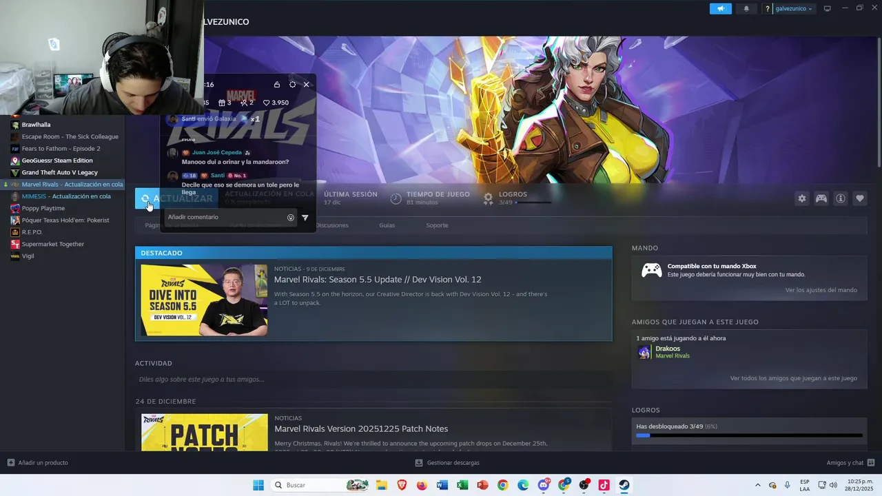
Task: Open Ver todos los amigos que juegan
Action: (794, 378)
